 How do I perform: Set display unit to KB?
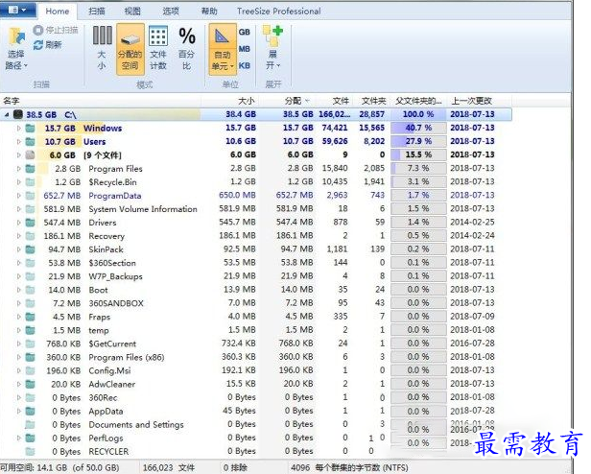point(245,65)
